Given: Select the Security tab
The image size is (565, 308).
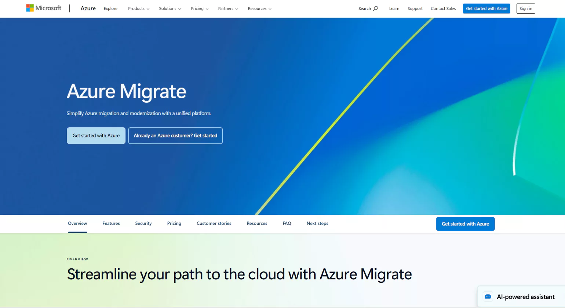Looking at the screenshot, I should [x=143, y=223].
